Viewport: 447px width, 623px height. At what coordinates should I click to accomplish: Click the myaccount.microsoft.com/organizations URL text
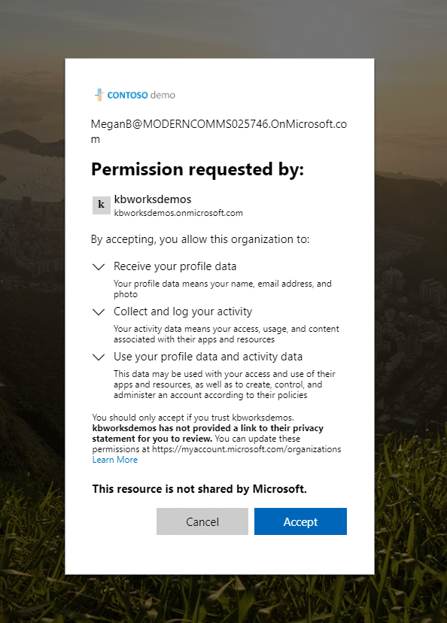(x=246, y=449)
